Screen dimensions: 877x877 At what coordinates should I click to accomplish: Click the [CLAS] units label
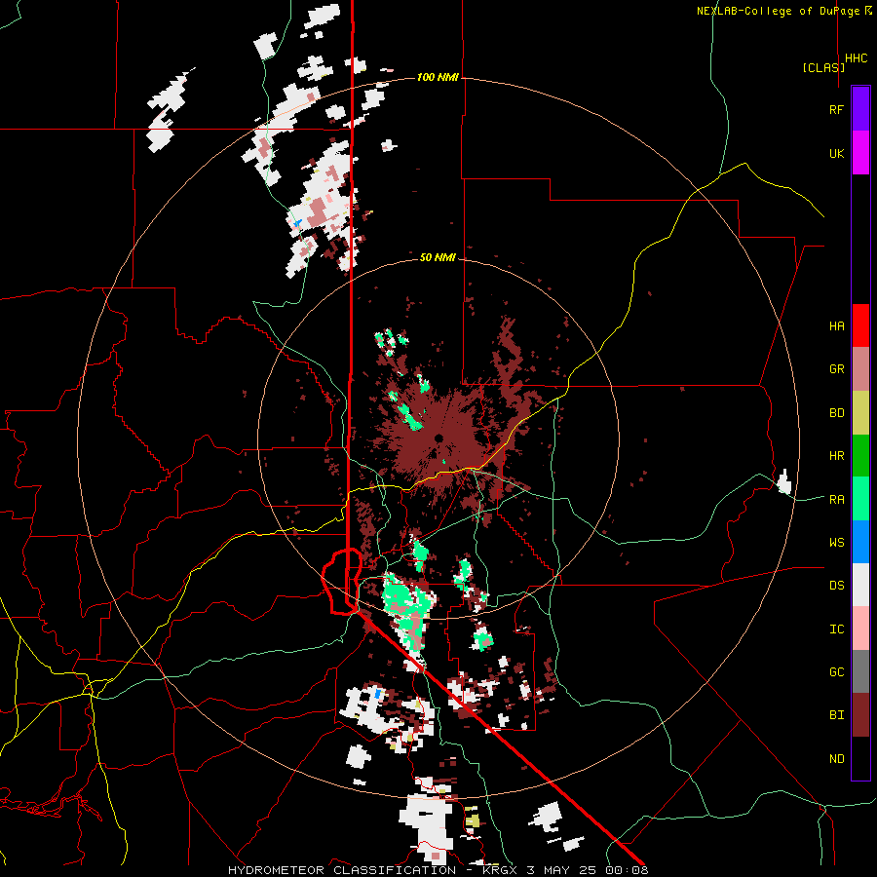click(823, 67)
